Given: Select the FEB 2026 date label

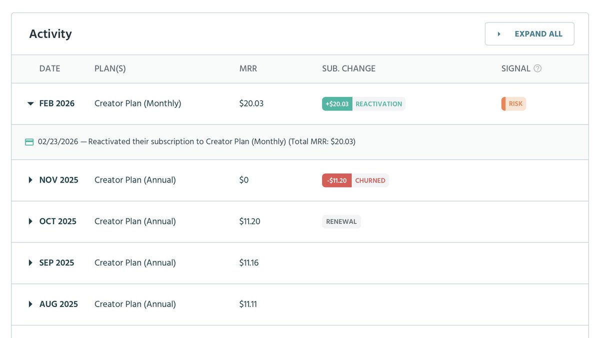Looking at the screenshot, I should click(57, 103).
